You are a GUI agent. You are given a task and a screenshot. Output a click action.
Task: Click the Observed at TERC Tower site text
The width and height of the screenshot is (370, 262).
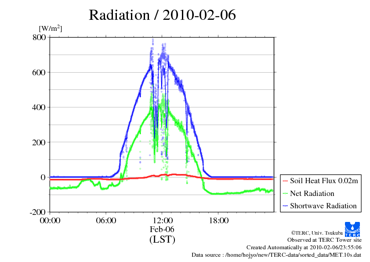[324, 240]
